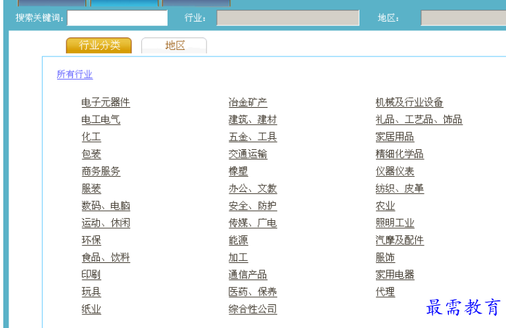Image resolution: width=506 pixels, height=328 pixels.
Task: Click the 地区 grey input box
Action: (x=463, y=18)
